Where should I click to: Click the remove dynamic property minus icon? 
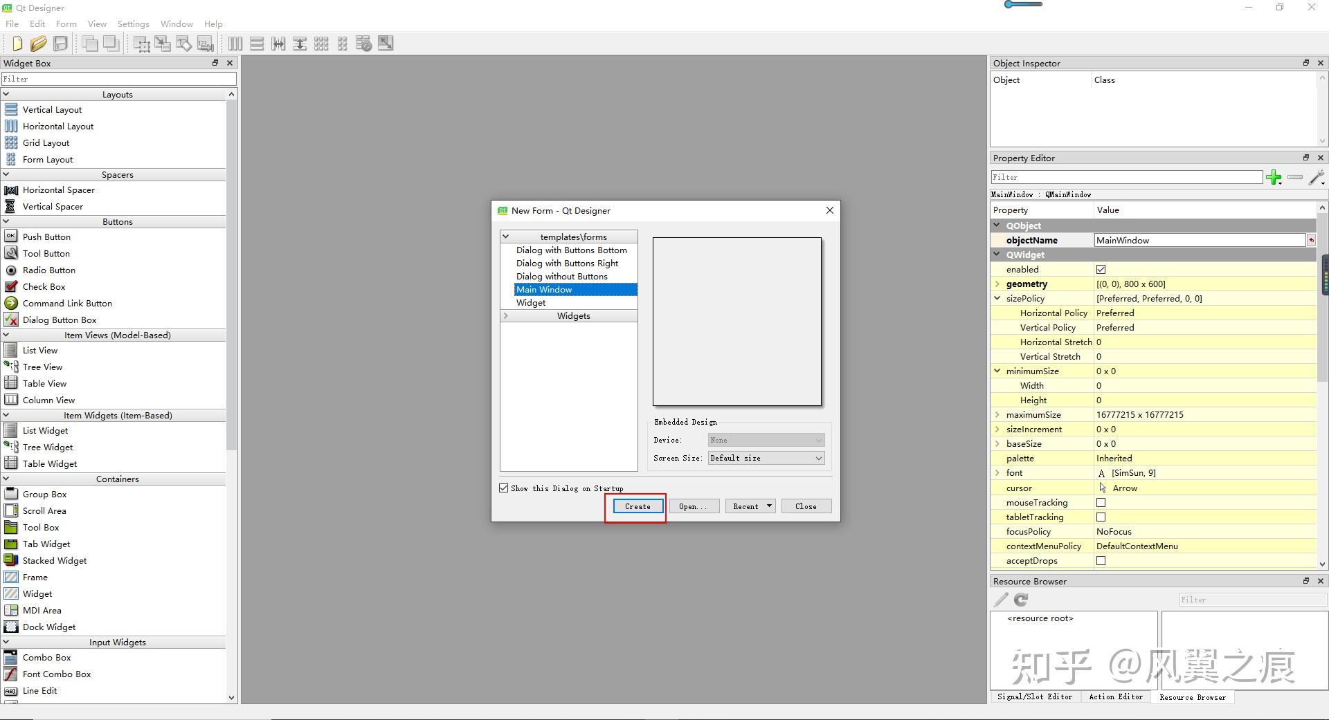[1295, 178]
